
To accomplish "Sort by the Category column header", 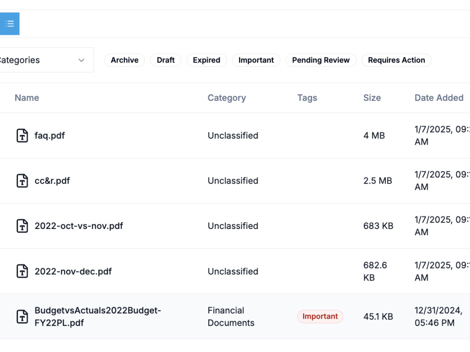I will tap(227, 98).
